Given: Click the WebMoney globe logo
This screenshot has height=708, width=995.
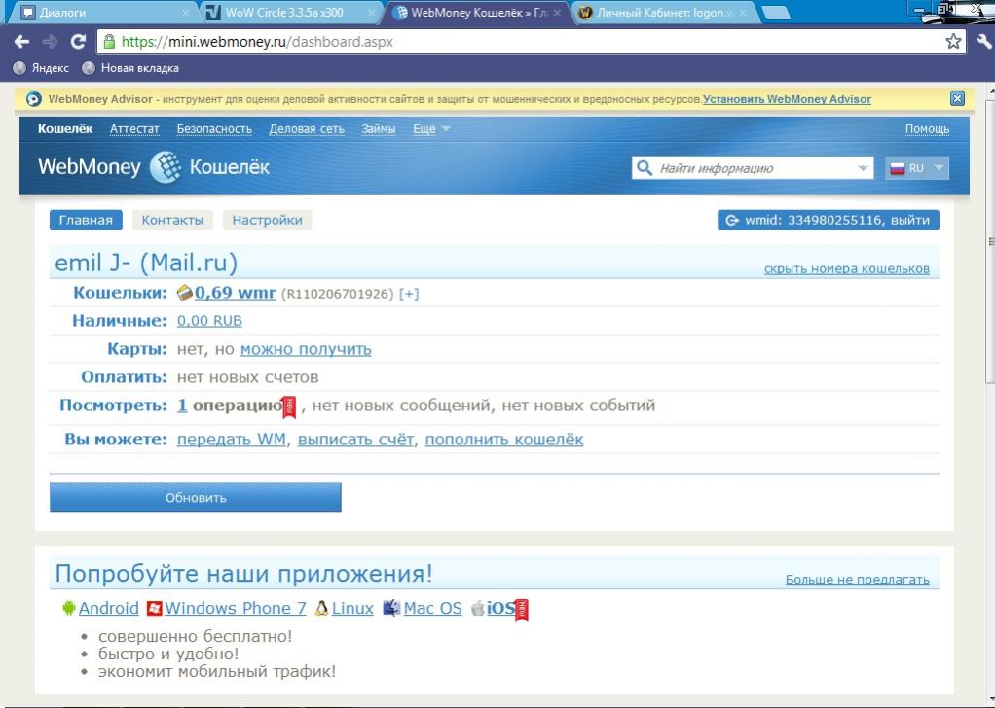Looking at the screenshot, I should (x=165, y=167).
